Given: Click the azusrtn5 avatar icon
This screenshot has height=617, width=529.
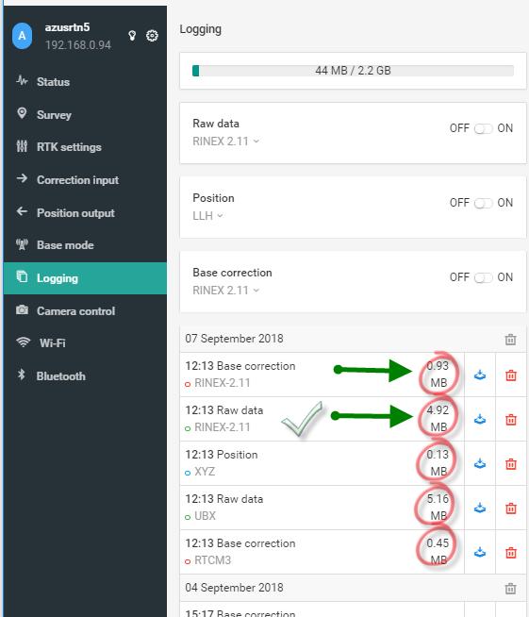Looking at the screenshot, I should (22, 36).
